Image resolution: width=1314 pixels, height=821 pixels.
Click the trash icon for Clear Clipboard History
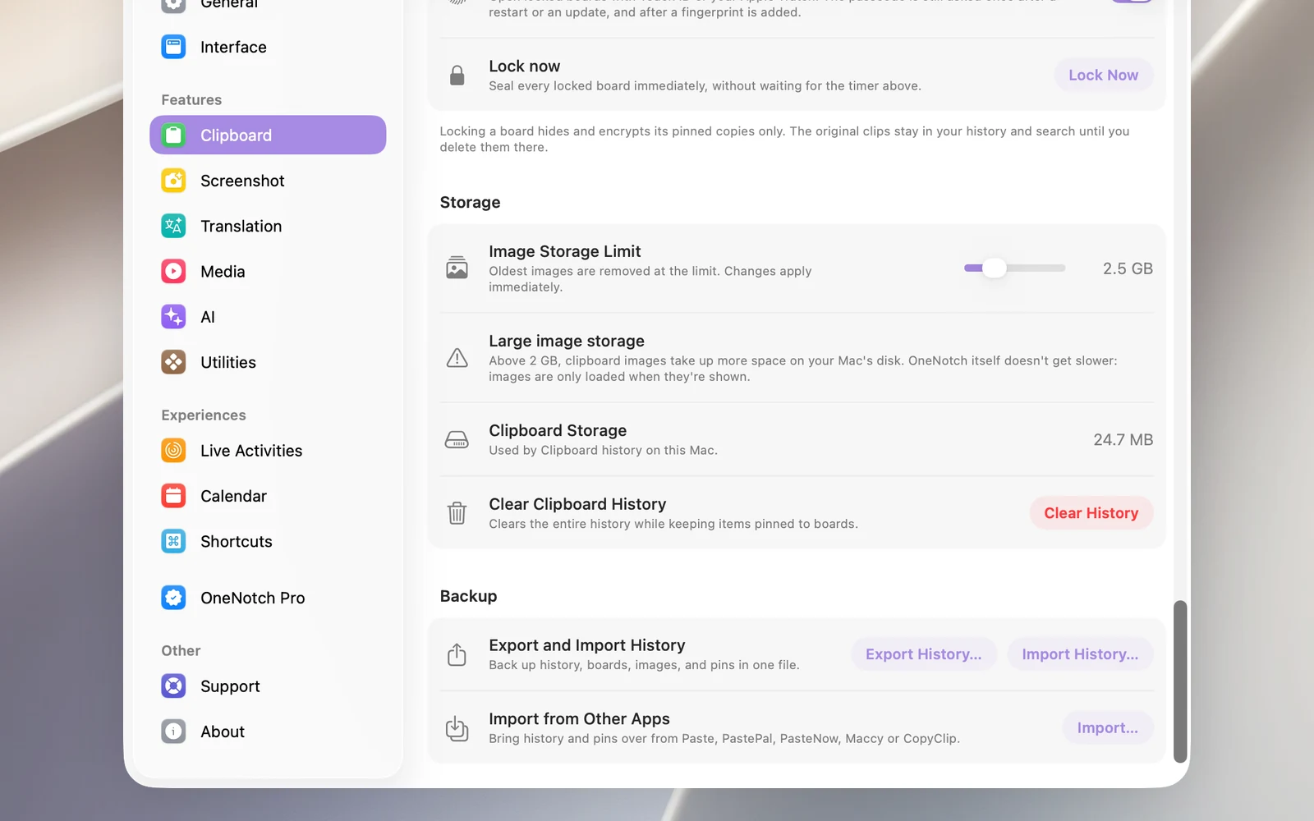click(457, 513)
